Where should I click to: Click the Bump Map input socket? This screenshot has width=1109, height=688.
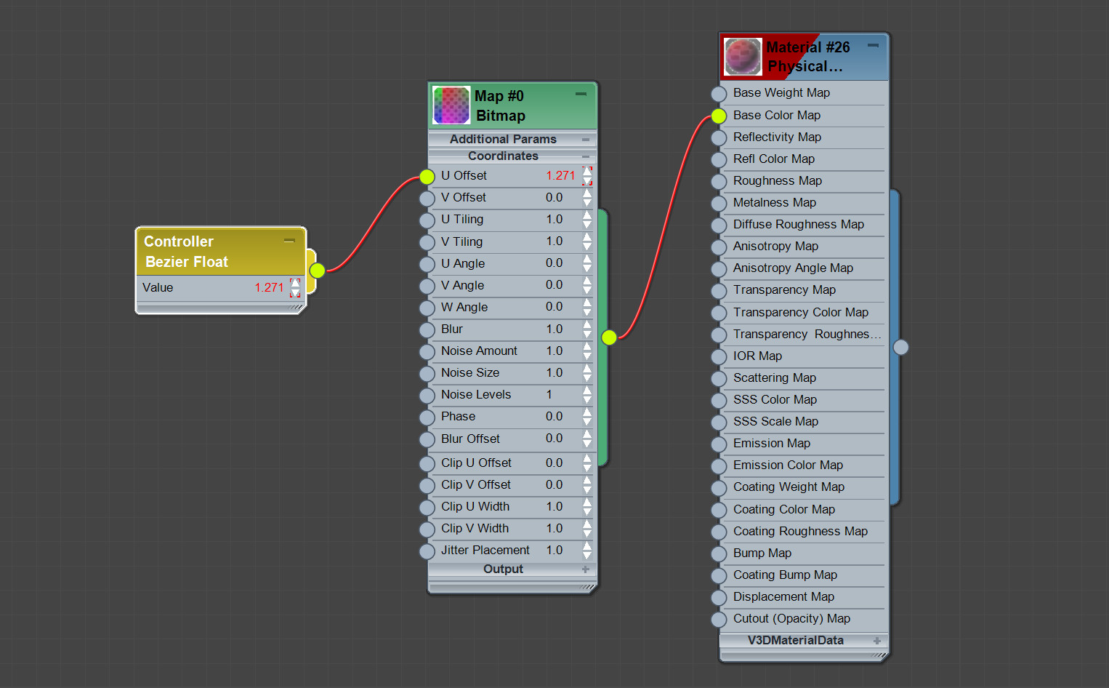point(719,553)
